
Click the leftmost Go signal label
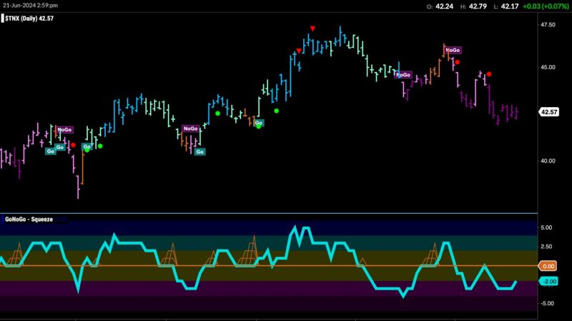tap(51, 151)
